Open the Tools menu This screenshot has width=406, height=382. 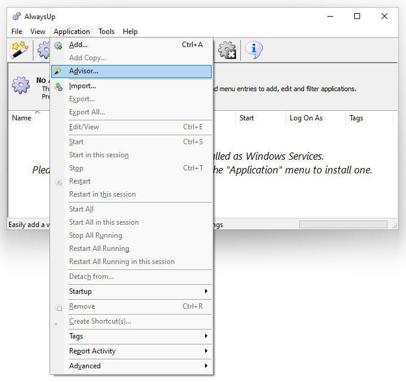point(107,32)
